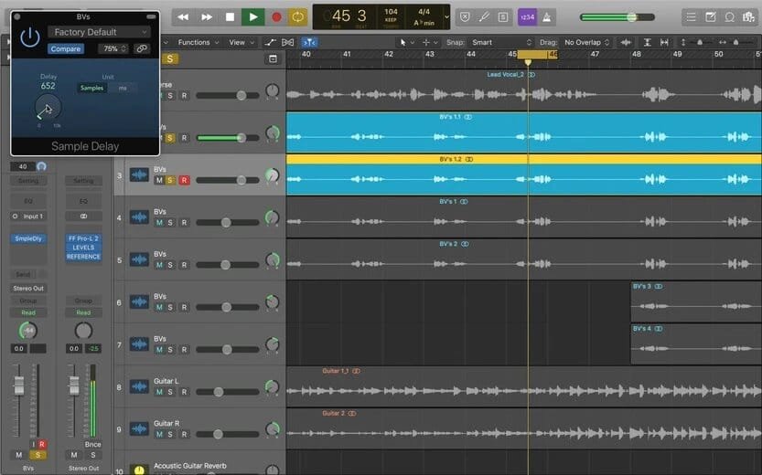Click the track header configuration icon
The image size is (762, 475).
point(274,58)
